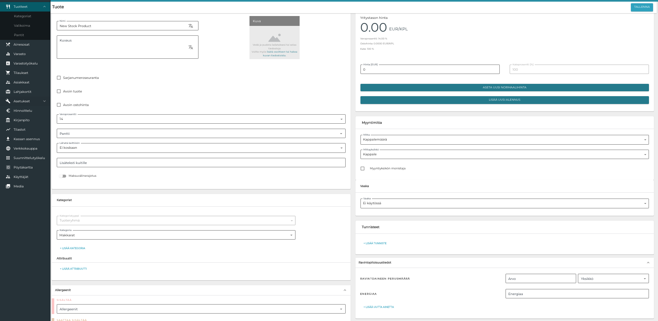This screenshot has width=658, height=321.
Task: Check the Avoin tuote checkbox
Action: click(59, 91)
